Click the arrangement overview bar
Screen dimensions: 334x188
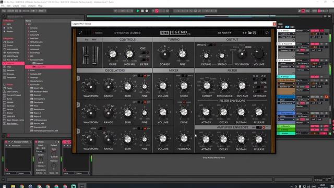tap(205, 16)
